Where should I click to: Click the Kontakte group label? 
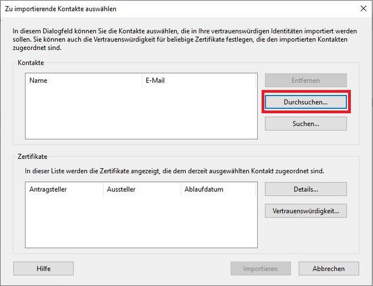[31, 63]
